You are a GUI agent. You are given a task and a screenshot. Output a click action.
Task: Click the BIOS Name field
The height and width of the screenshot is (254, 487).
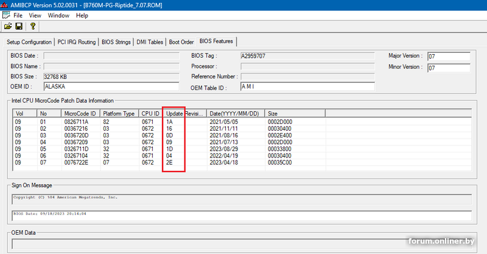(x=111, y=66)
